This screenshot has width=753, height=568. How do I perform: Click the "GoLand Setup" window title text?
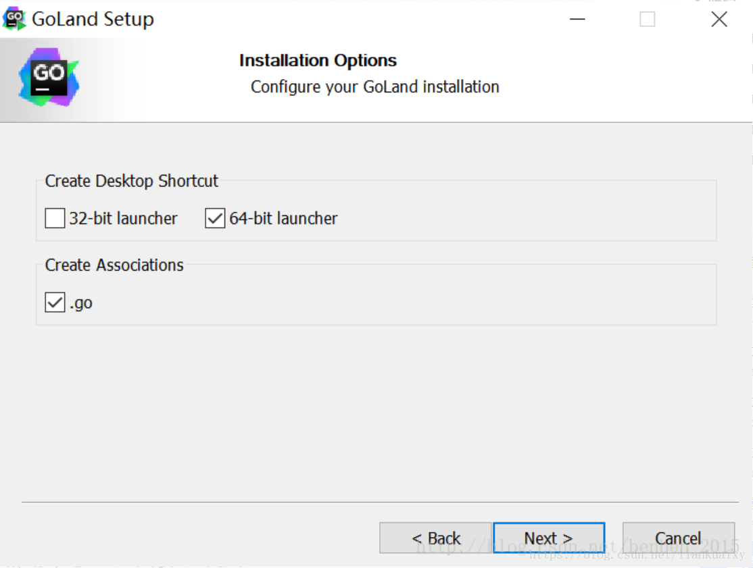[x=93, y=20]
